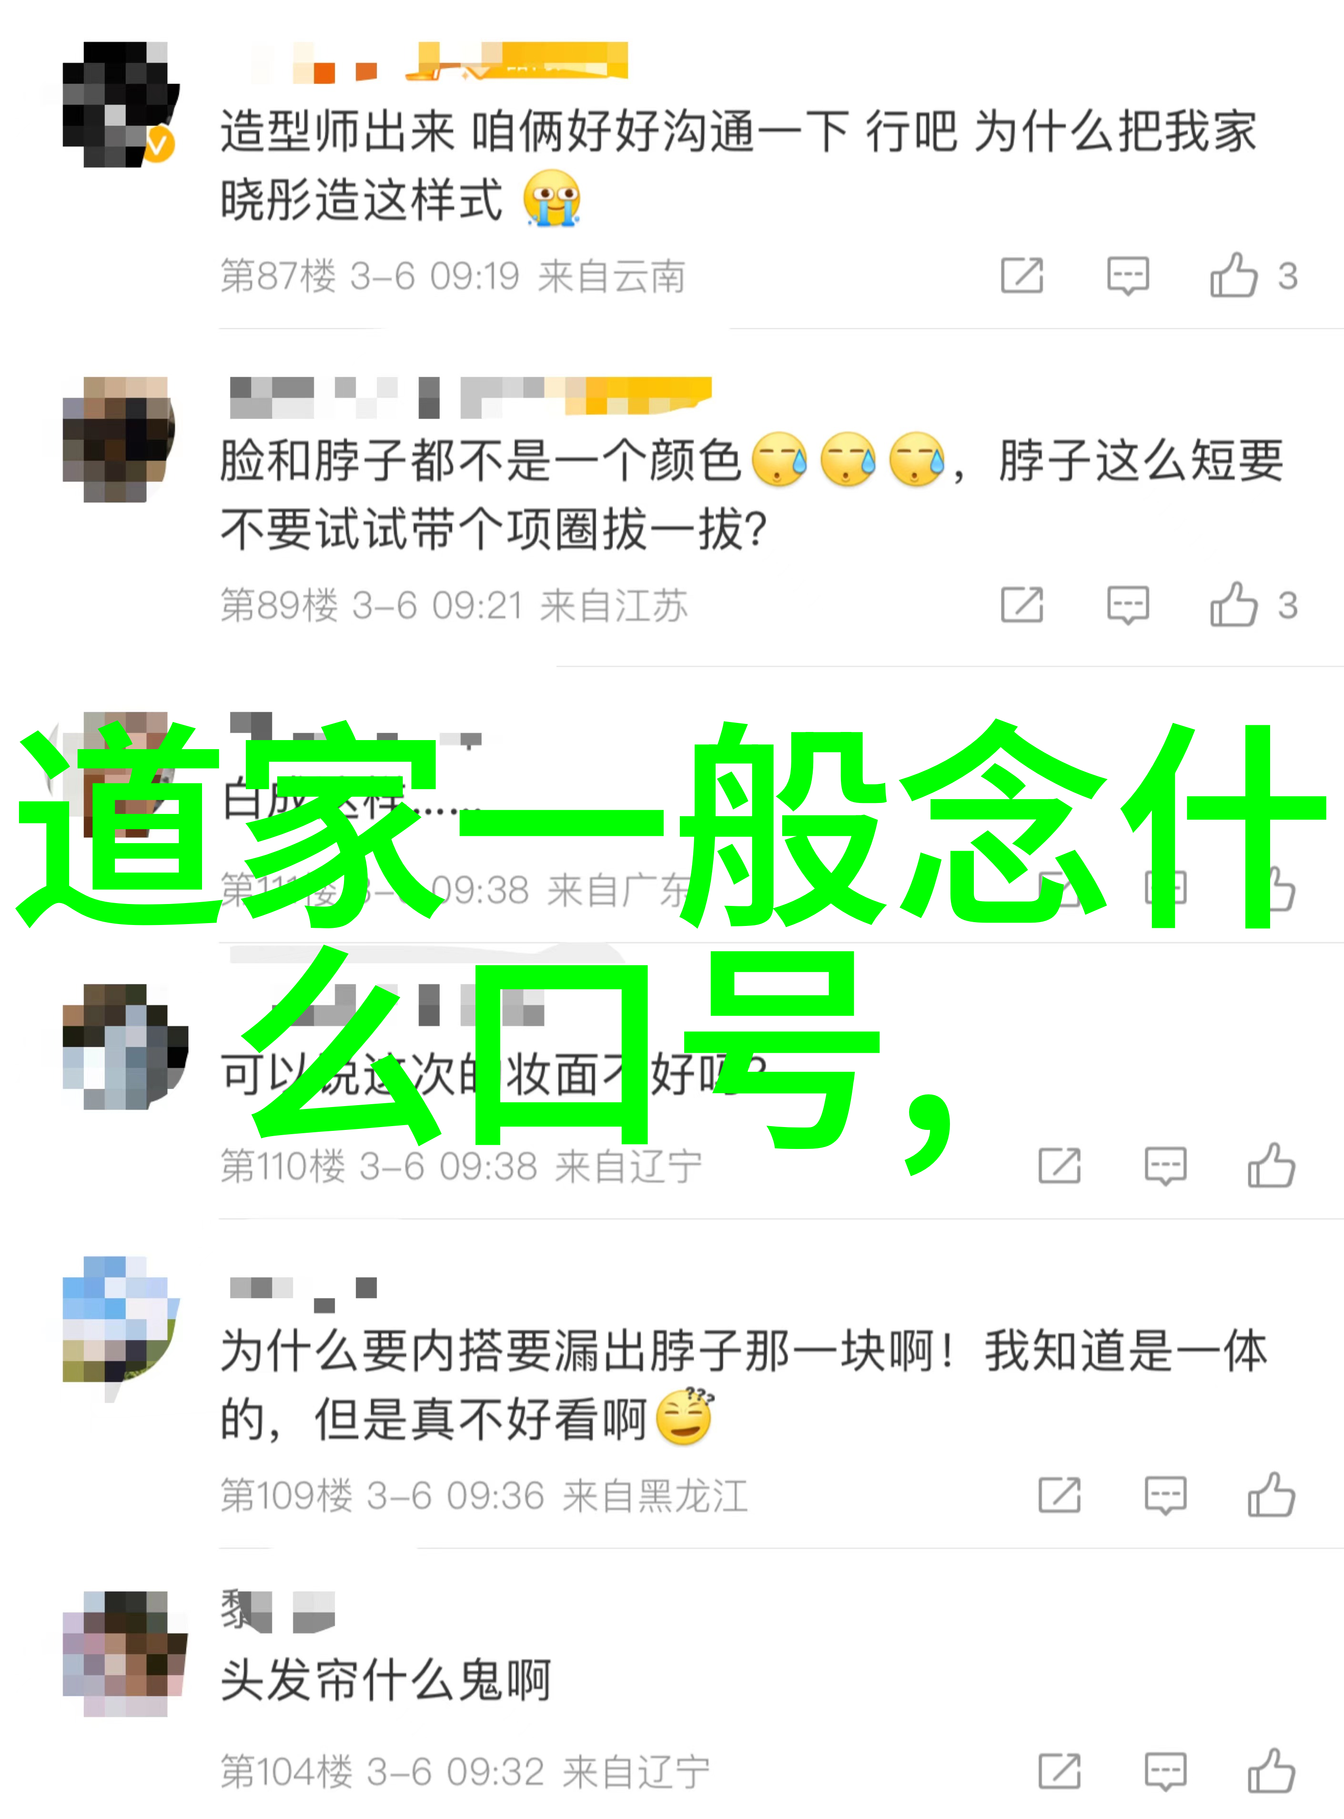1344x1819 pixels.
Task: Like the floor 109 comment from 黑龙江
Action: point(1271,1495)
